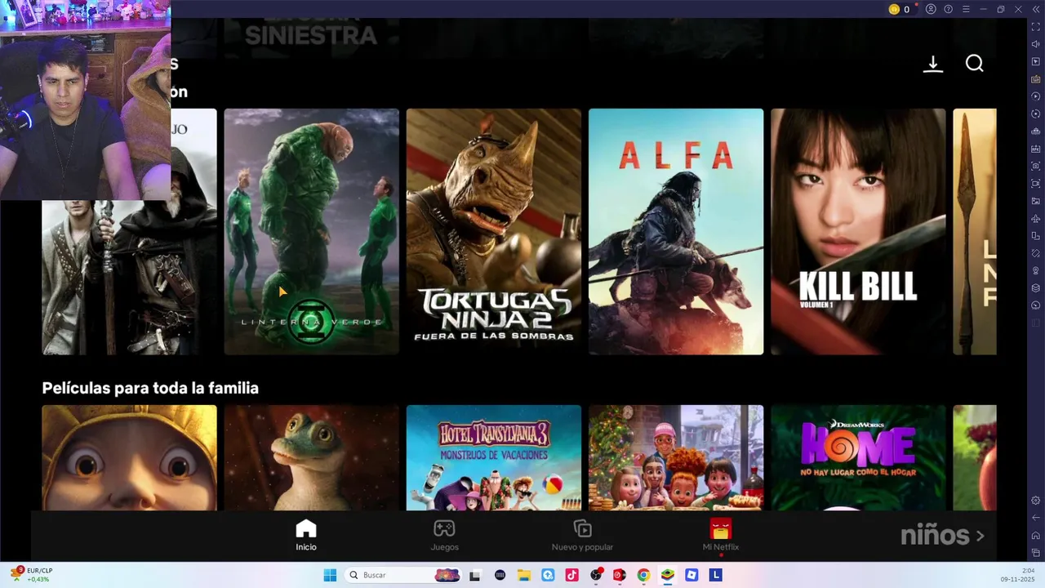1045x588 pixels.
Task: Toggle BlueStacks airplane mode icon
Action: (1036, 218)
